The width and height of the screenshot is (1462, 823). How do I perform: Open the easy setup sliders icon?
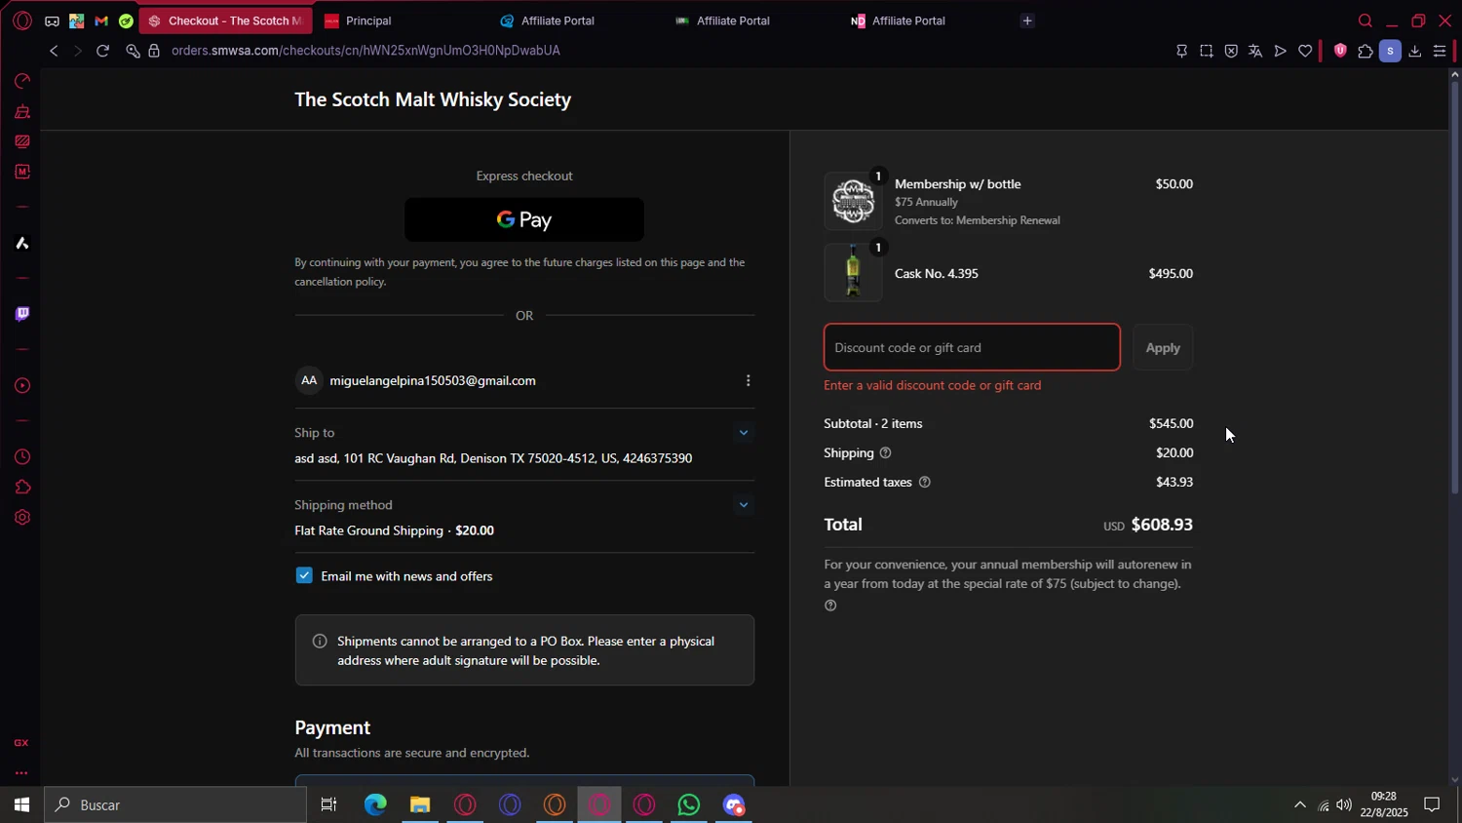pyautogui.click(x=1440, y=51)
